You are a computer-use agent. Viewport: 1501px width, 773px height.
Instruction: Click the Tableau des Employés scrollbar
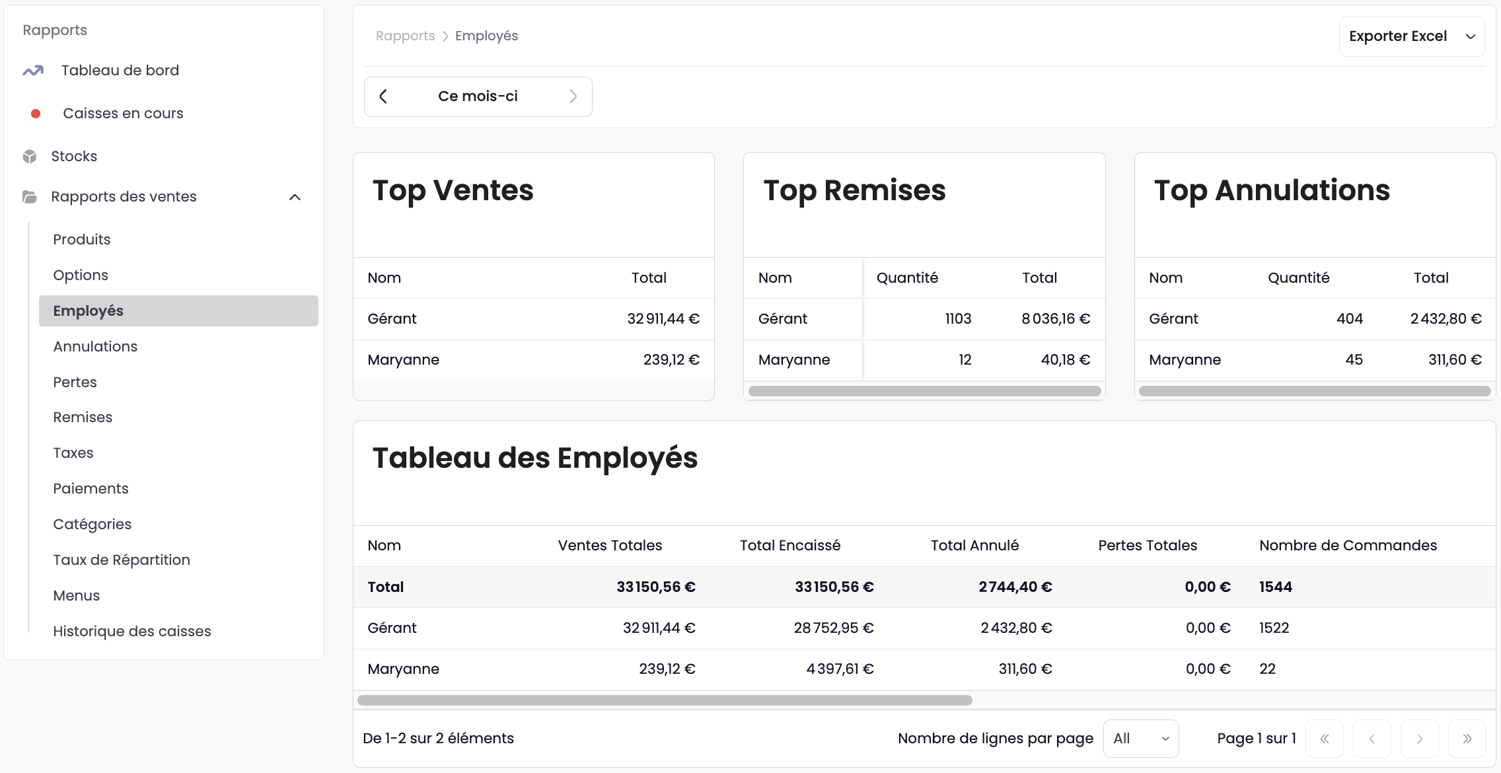(x=664, y=700)
